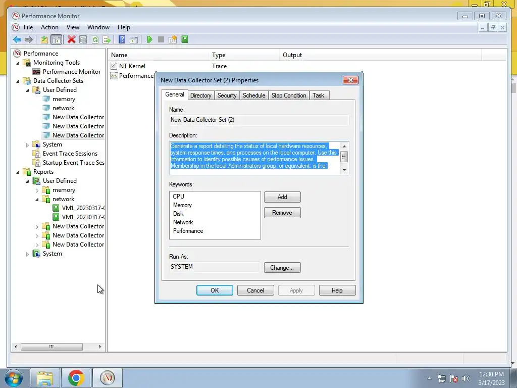Click the Remove keyword button
This screenshot has width=517, height=388.
click(x=282, y=213)
